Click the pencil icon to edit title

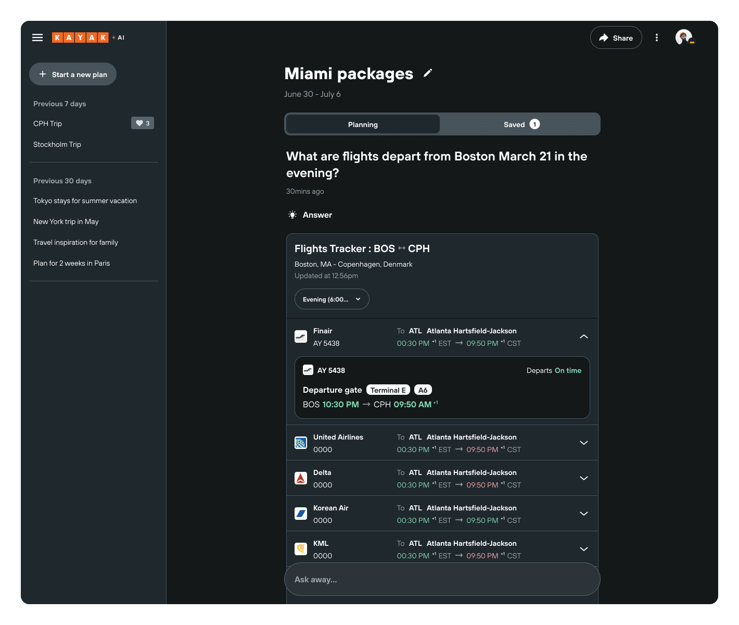coord(428,73)
